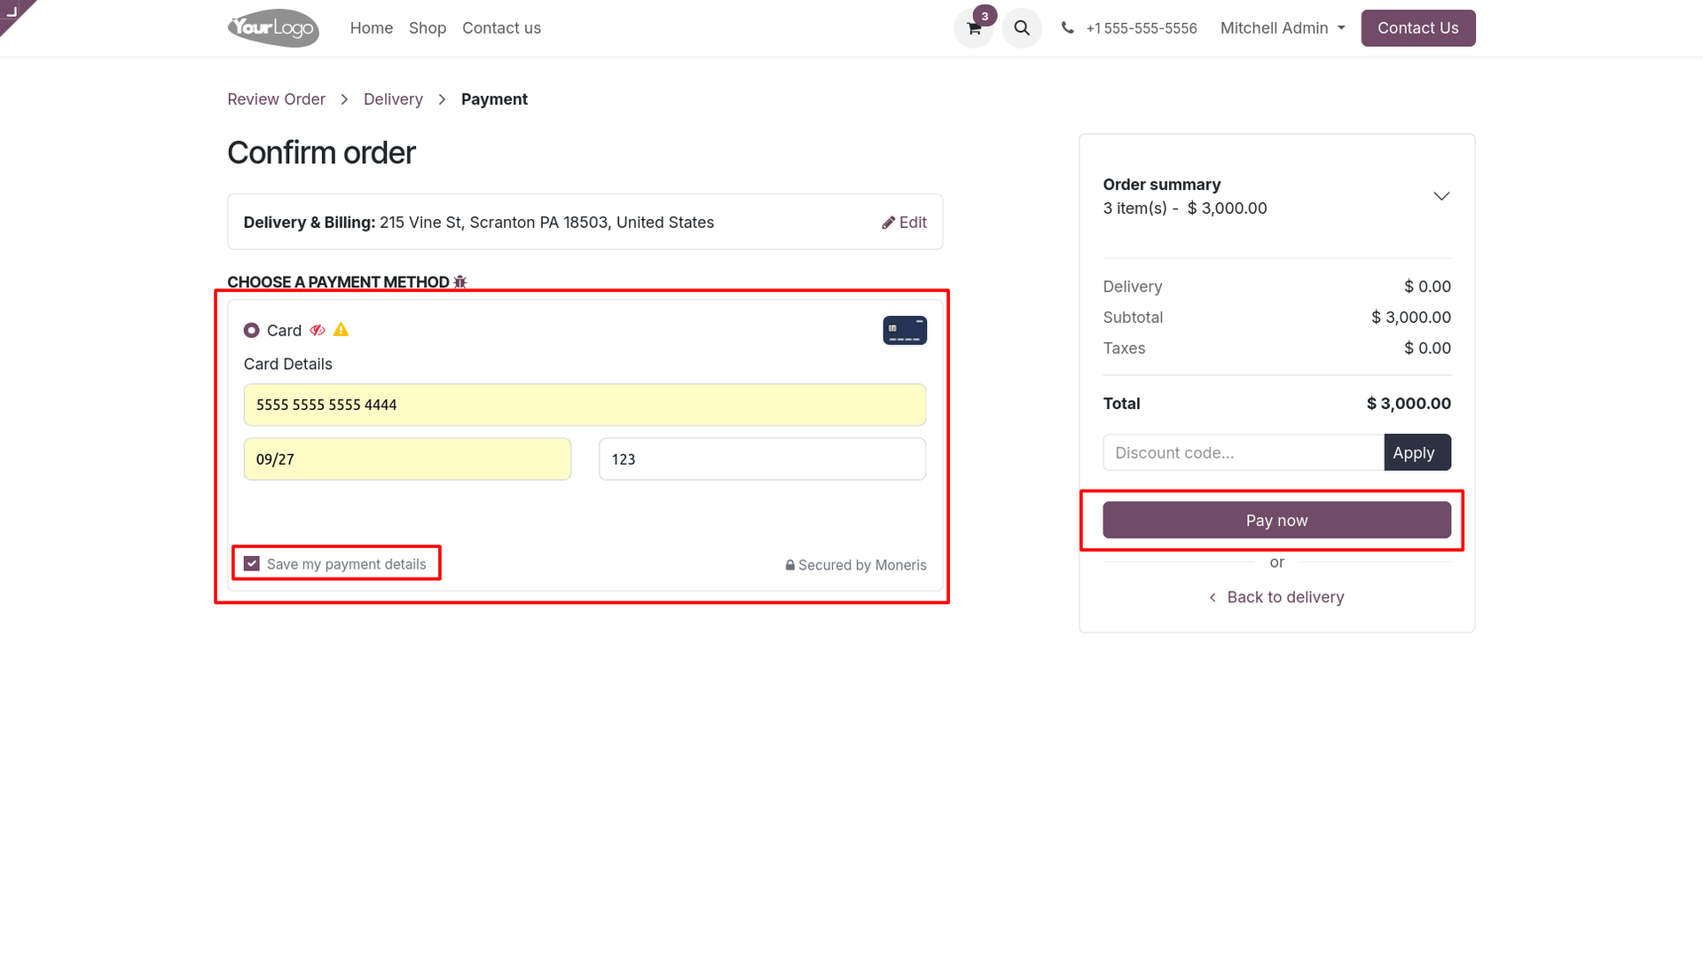This screenshot has height=958, width=1703.
Task: Click the Pay now button
Action: tap(1277, 520)
